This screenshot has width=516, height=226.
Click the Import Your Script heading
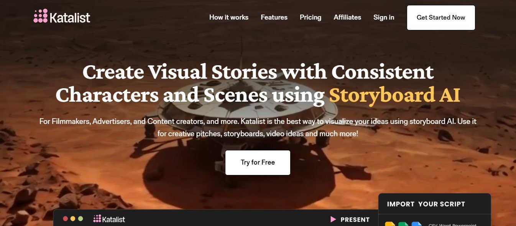pos(426,204)
